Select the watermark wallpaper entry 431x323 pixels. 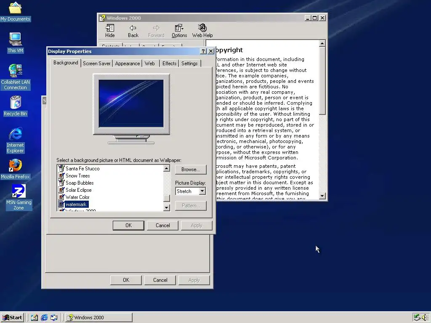tap(76, 204)
